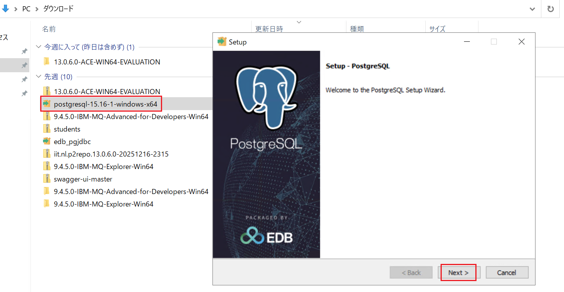564x292 pixels.
Task: Collapse the 先週 (10) group
Action: (x=38, y=77)
